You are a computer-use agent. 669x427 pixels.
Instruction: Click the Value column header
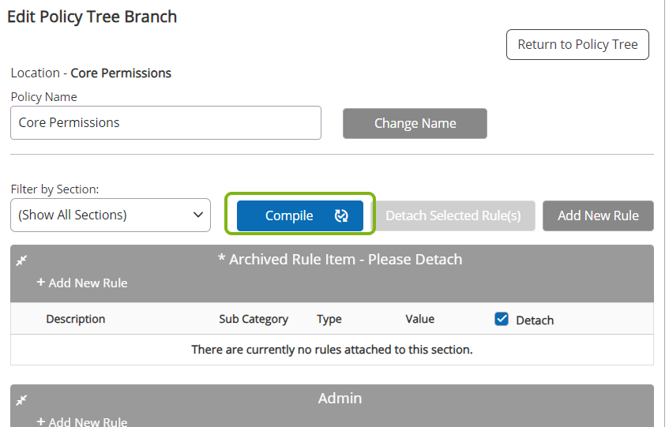point(420,319)
